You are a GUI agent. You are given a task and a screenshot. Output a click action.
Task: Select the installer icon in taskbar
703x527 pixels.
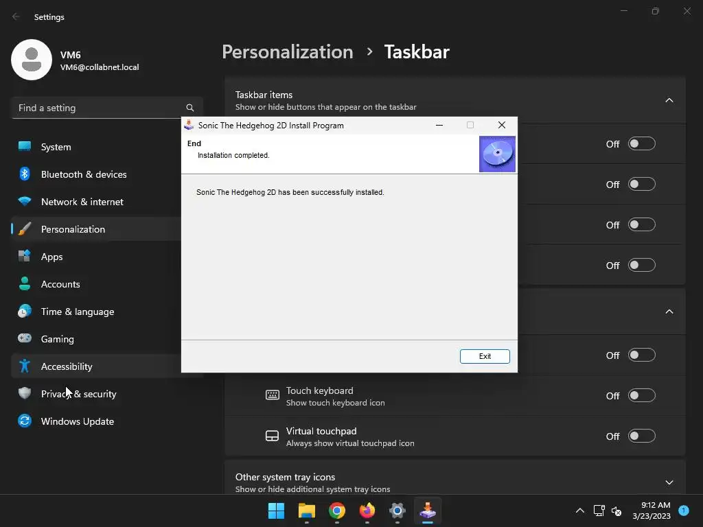click(428, 511)
